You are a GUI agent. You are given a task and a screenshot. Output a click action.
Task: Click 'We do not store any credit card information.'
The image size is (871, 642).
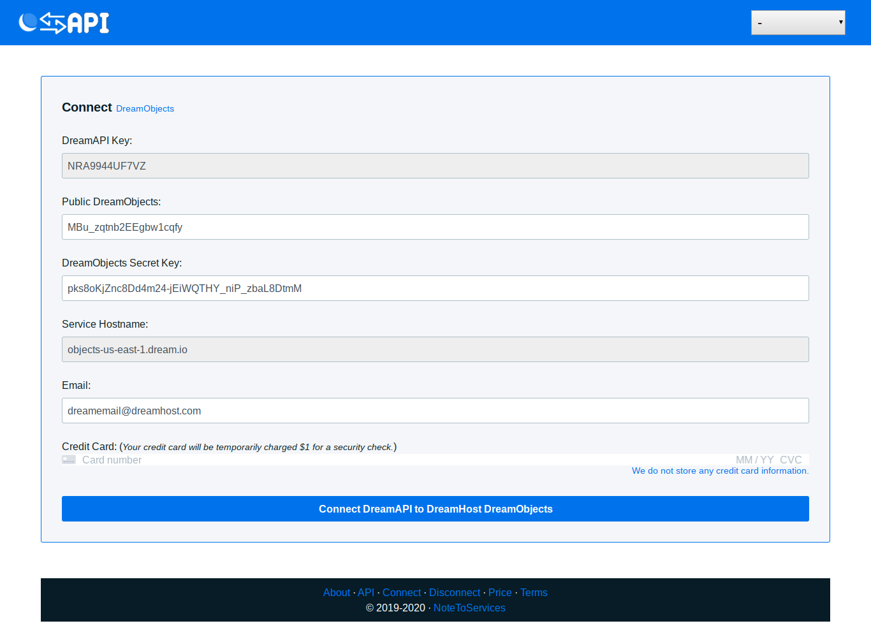point(721,471)
